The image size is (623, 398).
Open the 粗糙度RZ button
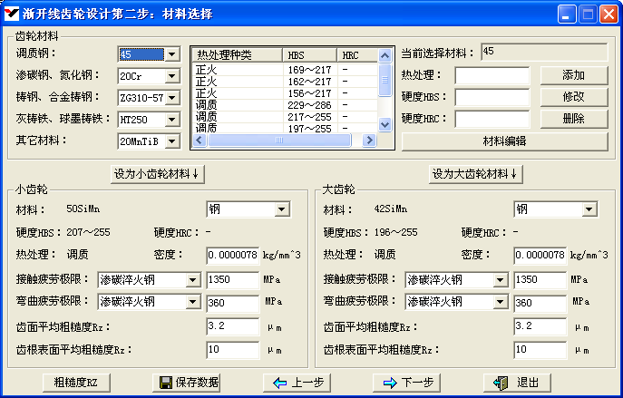pyautogui.click(x=82, y=383)
